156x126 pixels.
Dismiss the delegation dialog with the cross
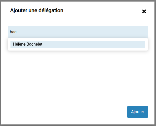(144, 11)
